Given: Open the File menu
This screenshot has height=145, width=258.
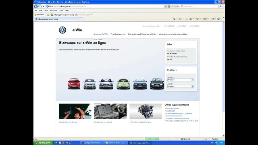Looking at the screenshot, I should (36, 11).
